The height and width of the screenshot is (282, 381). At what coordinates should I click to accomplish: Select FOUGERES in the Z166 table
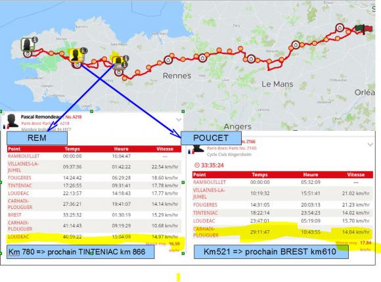point(205,204)
